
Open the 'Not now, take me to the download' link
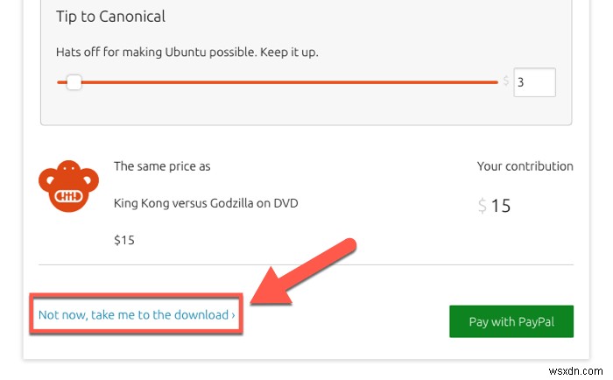click(134, 314)
